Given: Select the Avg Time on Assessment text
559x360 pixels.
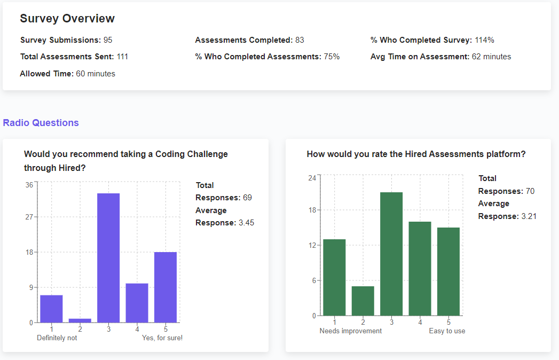Looking at the screenshot, I should [440, 57].
